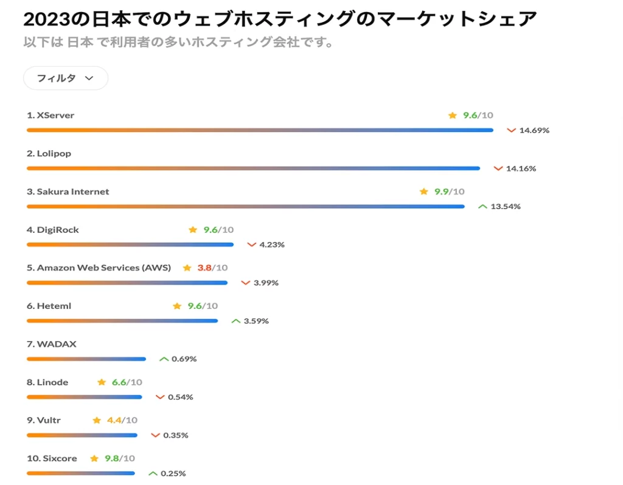Click the star icon for Amazon Web Services

point(187,268)
